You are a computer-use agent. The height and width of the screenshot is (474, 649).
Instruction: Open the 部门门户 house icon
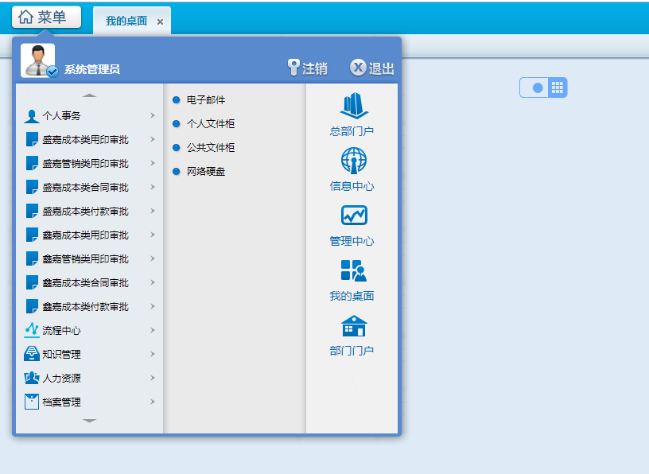353,327
